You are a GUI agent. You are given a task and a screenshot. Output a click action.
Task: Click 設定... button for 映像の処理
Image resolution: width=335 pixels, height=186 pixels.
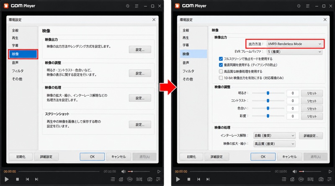[x=140, y=98]
